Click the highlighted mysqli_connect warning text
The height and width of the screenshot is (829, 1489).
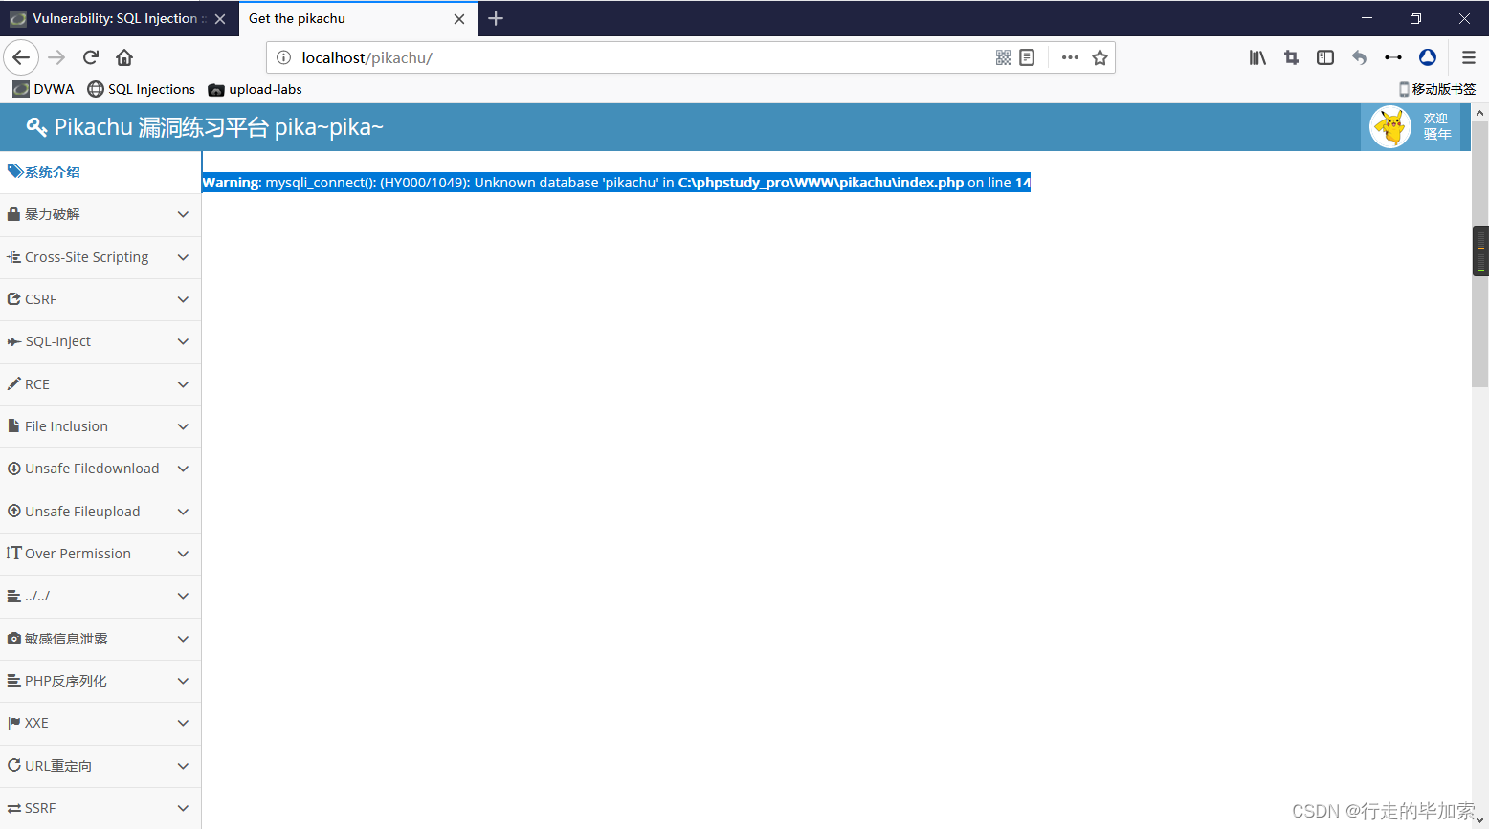click(x=616, y=183)
